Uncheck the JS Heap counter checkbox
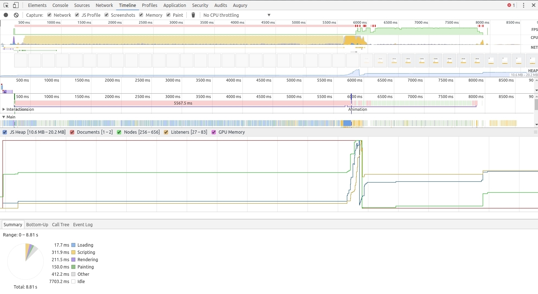The width and height of the screenshot is (538, 294). [5, 132]
